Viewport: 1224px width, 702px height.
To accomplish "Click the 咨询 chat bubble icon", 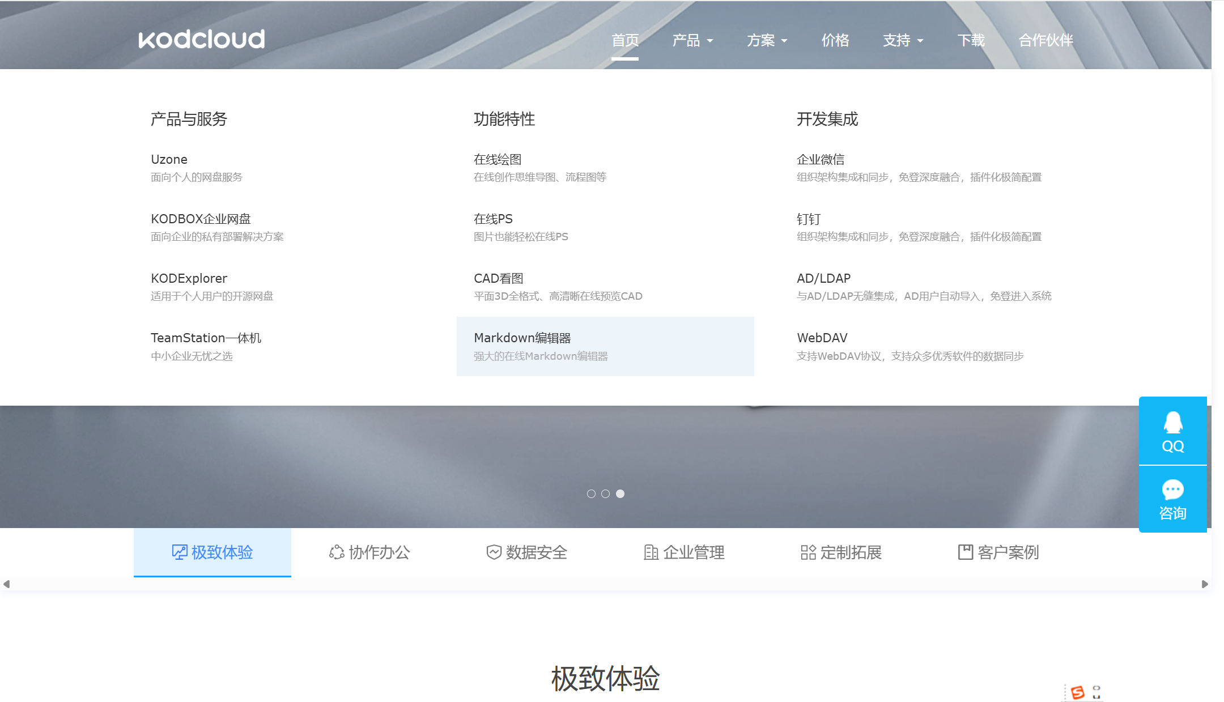I will pyautogui.click(x=1172, y=490).
